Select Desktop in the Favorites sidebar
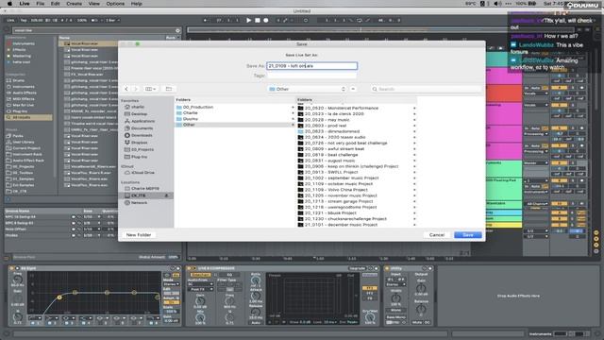Screen dimensions: 604x340 click(139, 114)
